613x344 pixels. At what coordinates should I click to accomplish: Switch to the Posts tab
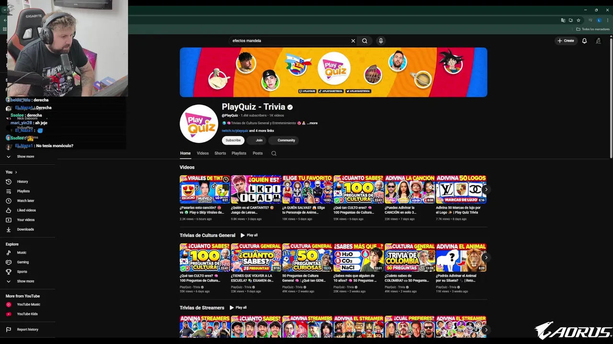[258, 153]
